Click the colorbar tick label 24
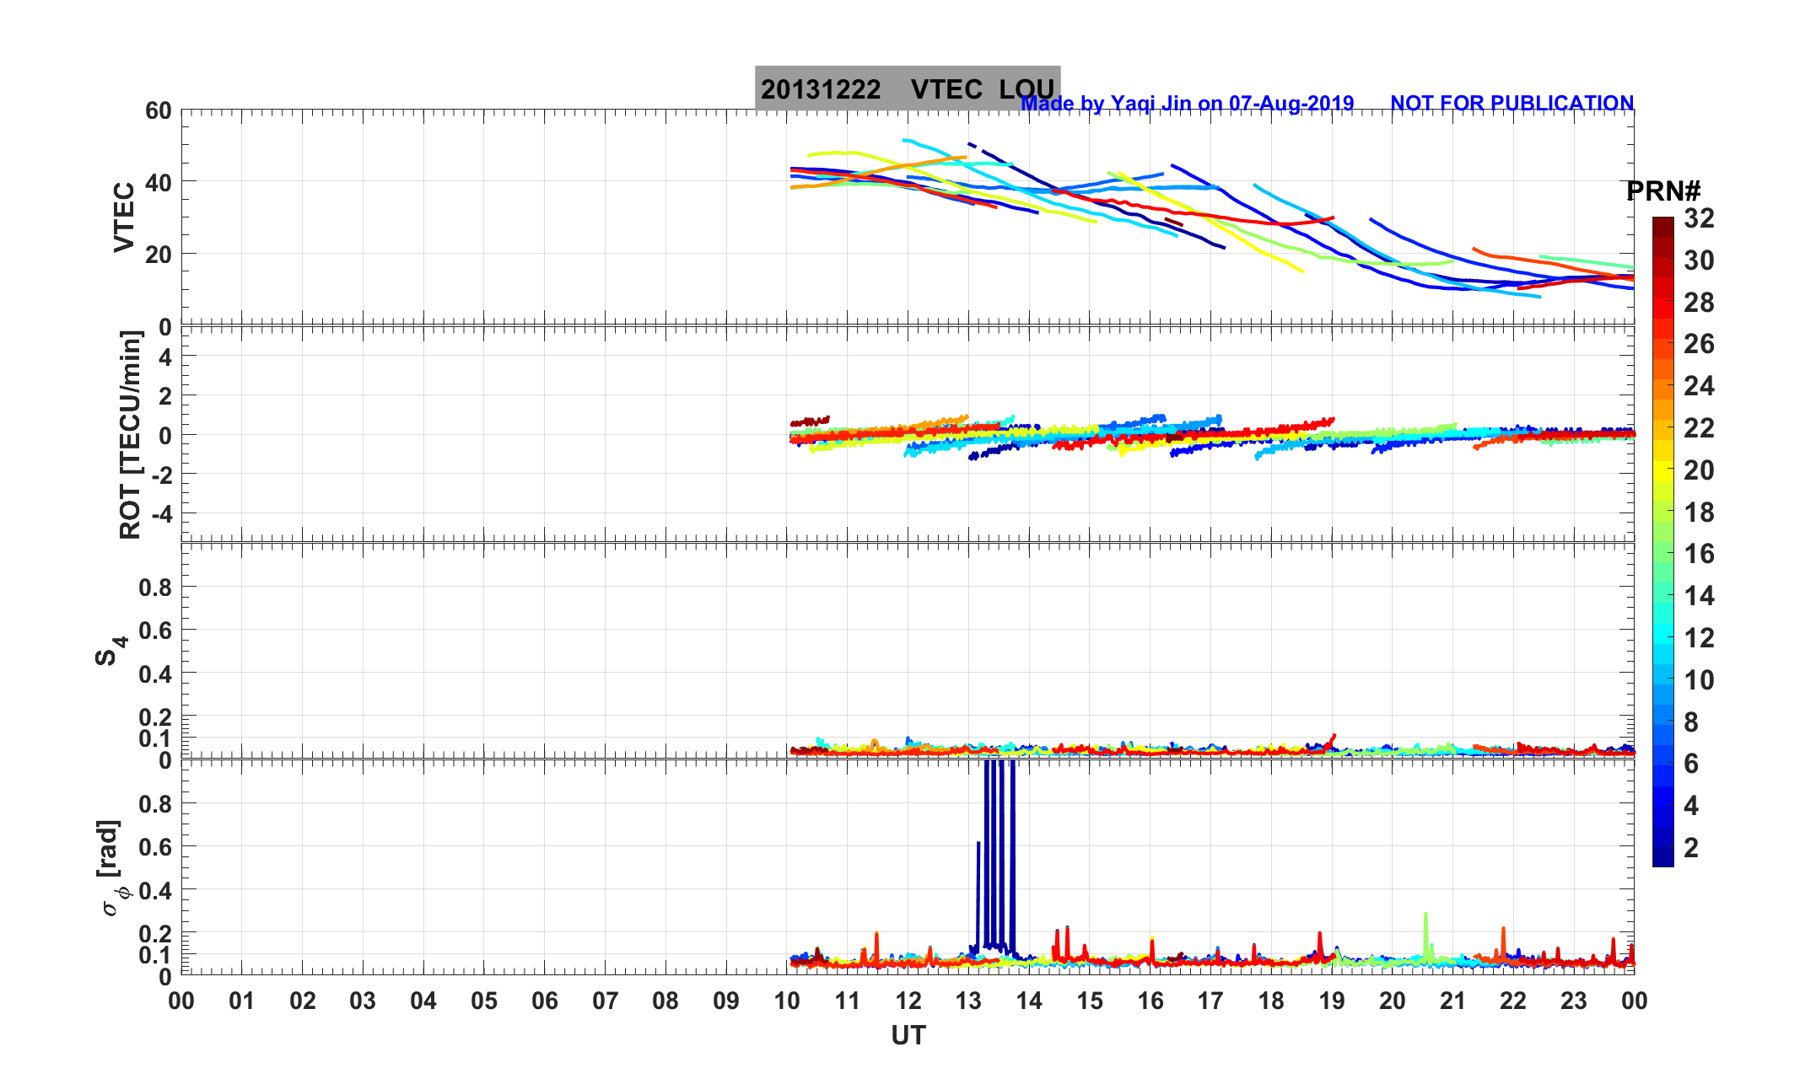The width and height of the screenshot is (1816, 1084). [1699, 386]
